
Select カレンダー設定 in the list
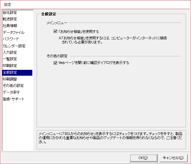pyautogui.click(x=14, y=46)
